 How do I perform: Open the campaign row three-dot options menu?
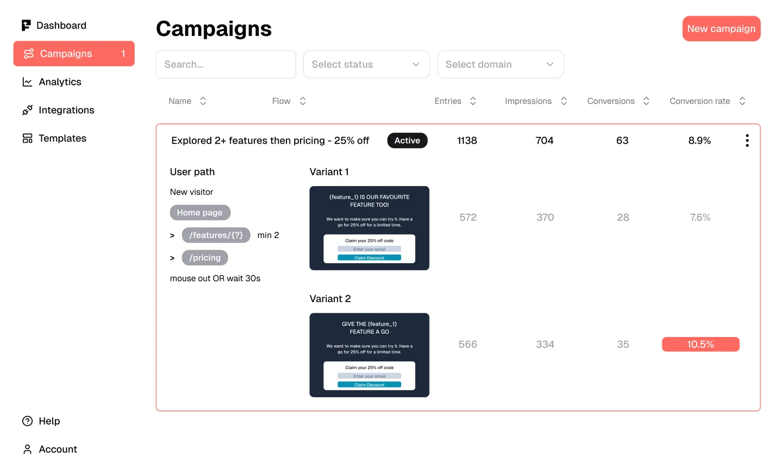(x=747, y=140)
